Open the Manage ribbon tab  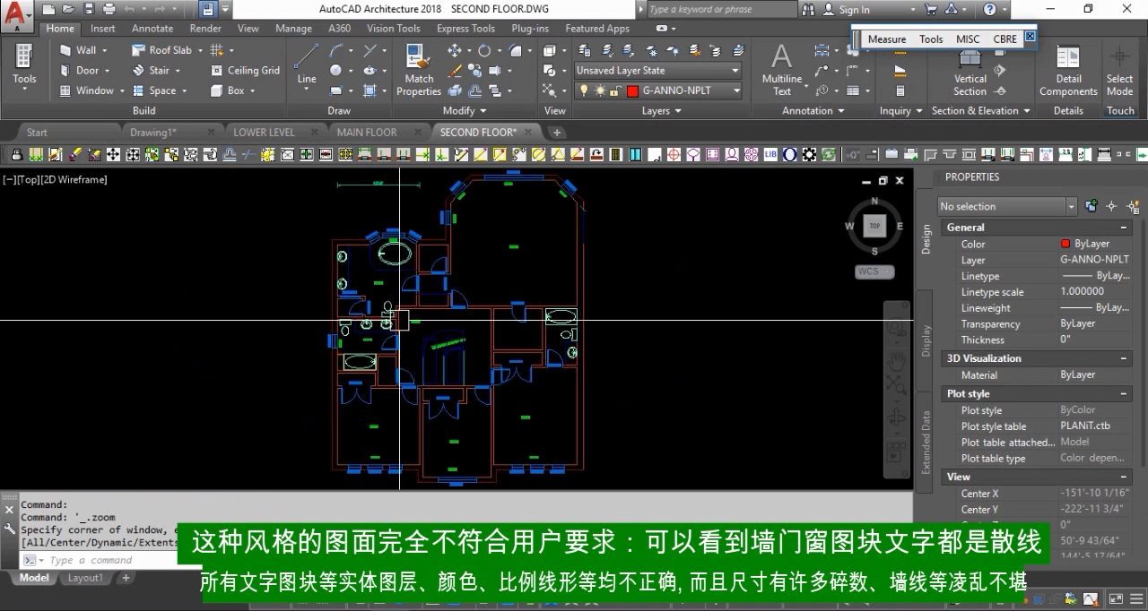(293, 29)
